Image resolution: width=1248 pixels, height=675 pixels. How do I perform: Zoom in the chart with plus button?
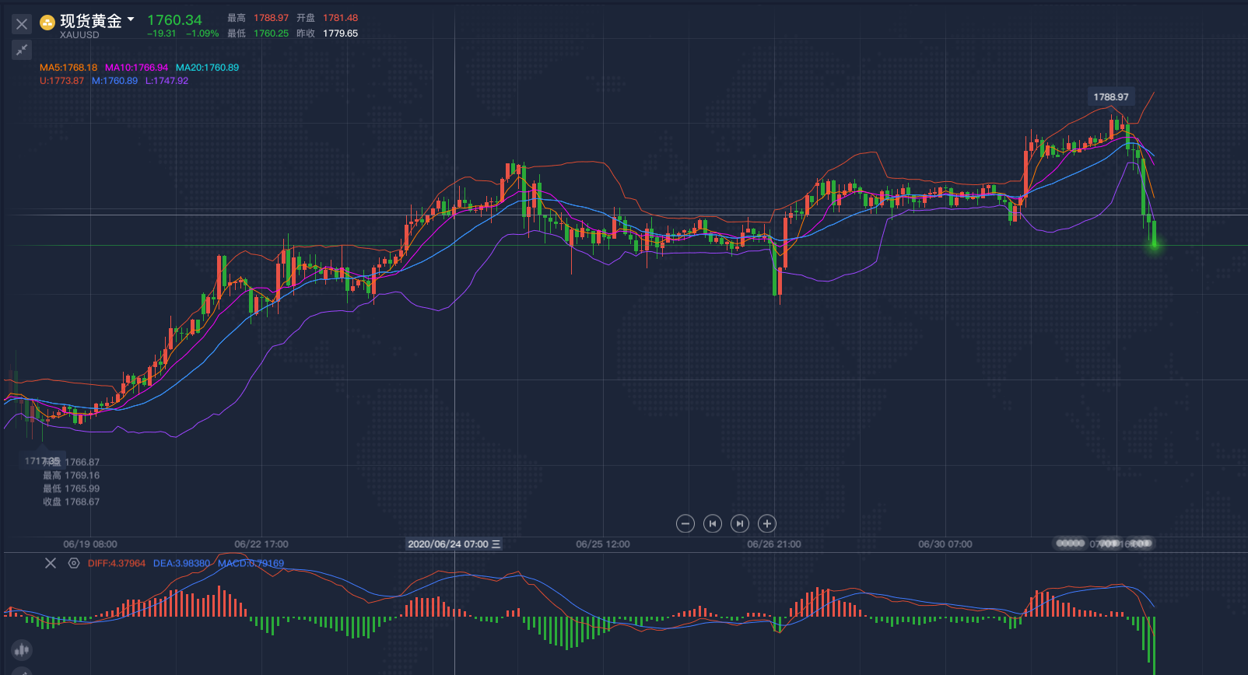coord(766,523)
